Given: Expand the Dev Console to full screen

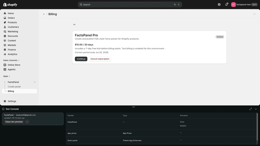Looking at the screenshot, I should click(x=250, y=109).
